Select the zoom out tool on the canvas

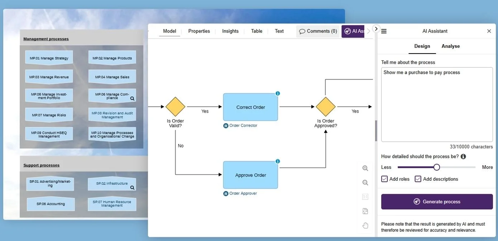365,182
